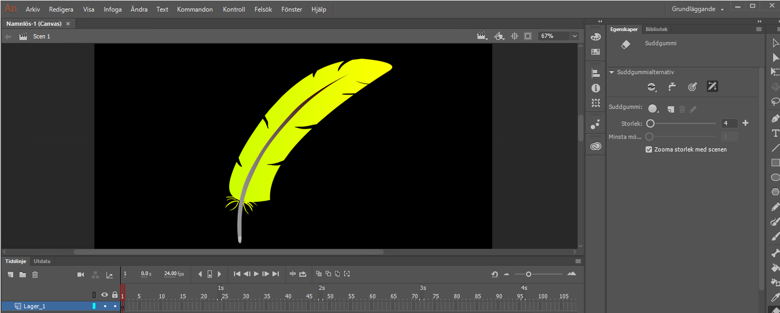Toggle visibility of all layers eye icon
Viewport: 780px width, 313px height.
[104, 295]
